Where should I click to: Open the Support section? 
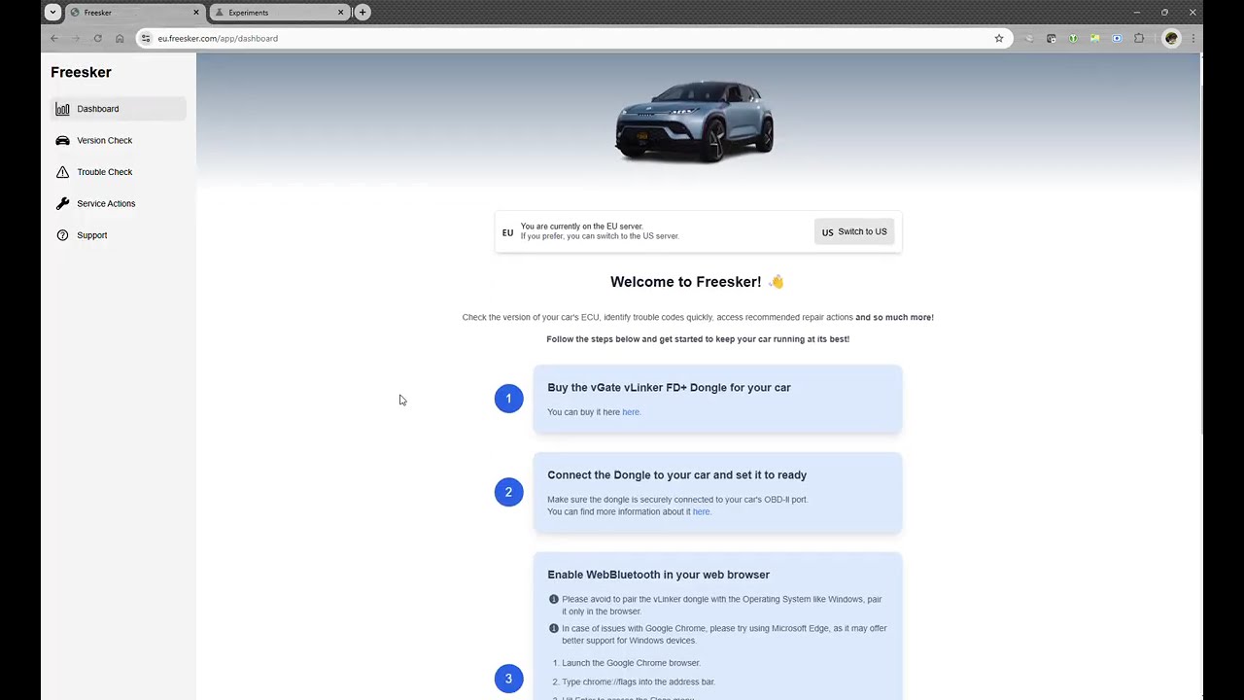click(118, 235)
